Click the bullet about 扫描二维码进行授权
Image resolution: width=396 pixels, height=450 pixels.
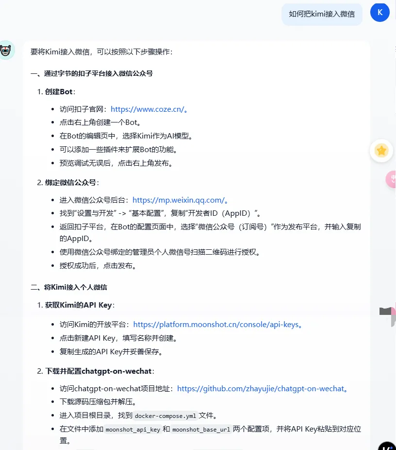[160, 252]
